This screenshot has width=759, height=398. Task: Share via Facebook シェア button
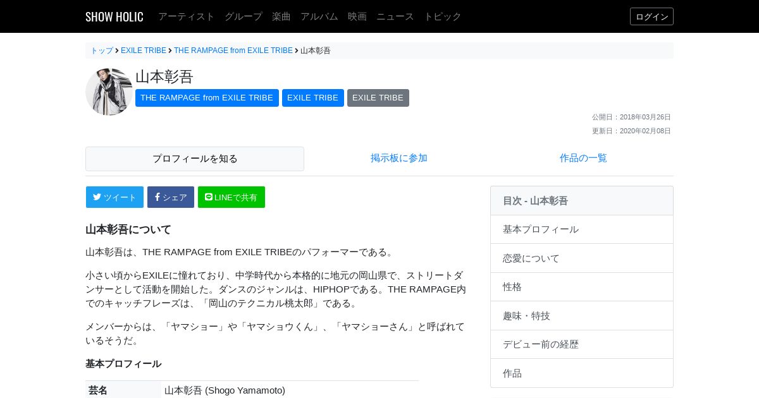(171, 197)
